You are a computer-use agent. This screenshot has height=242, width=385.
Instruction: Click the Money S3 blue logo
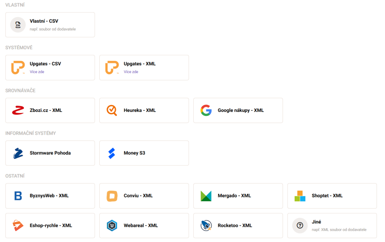tap(112, 153)
